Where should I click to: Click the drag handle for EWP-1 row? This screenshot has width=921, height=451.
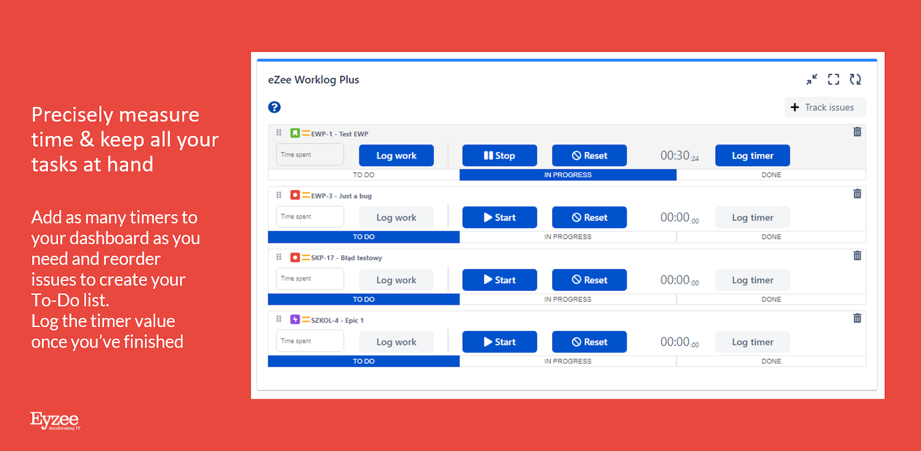tap(279, 133)
